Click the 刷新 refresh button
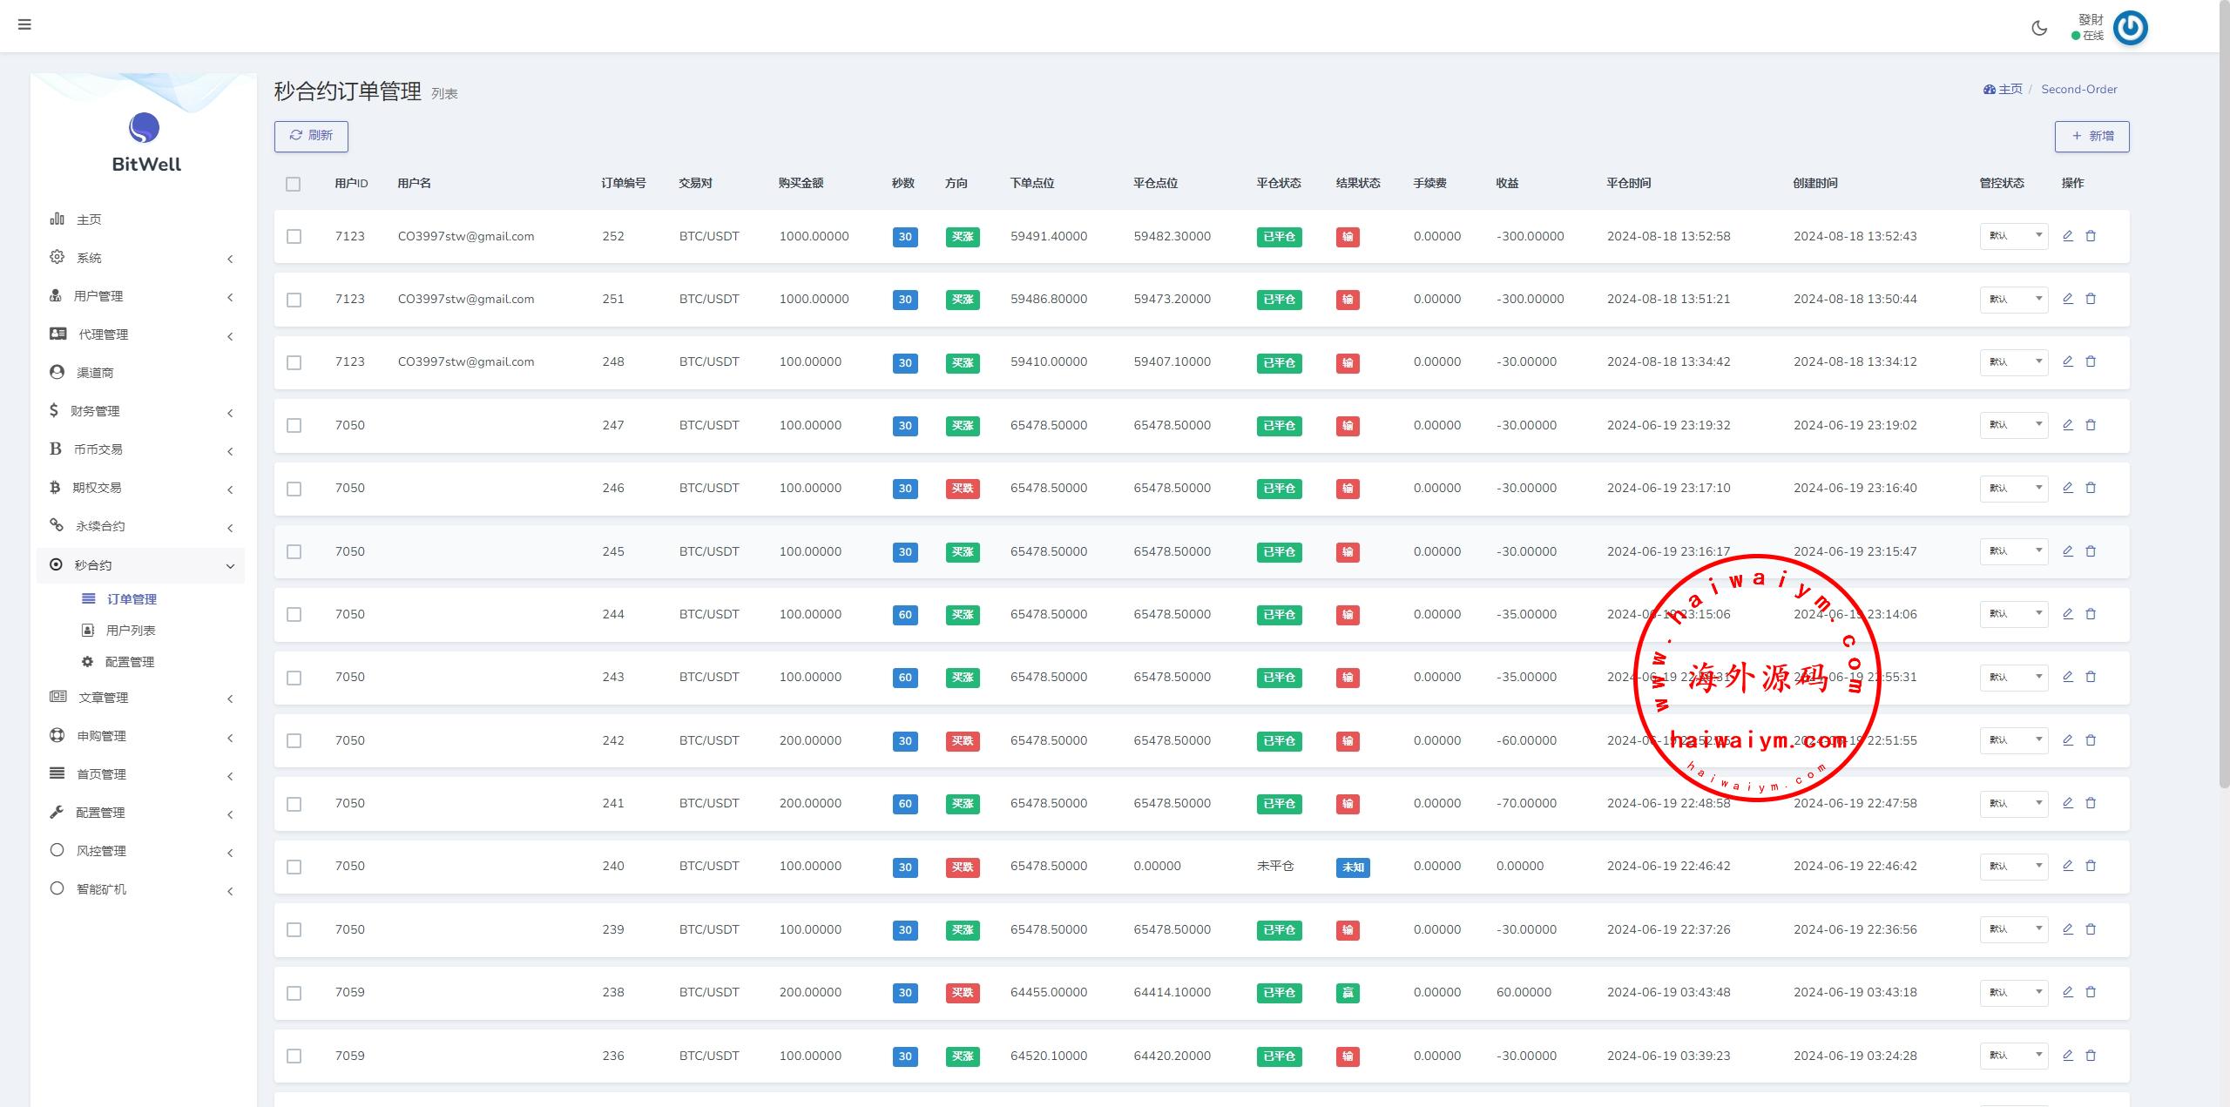This screenshot has height=1107, width=2230. click(x=311, y=136)
